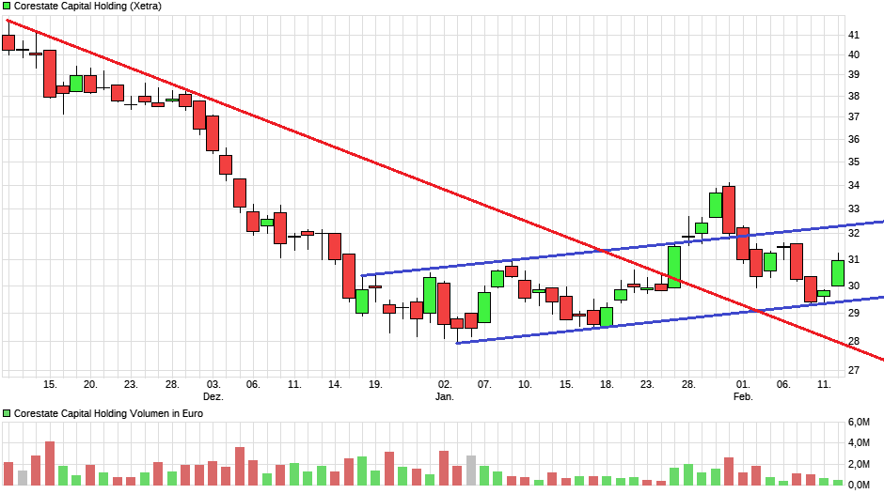Click the '01.' date label above Feb.
The width and height of the screenshot is (884, 494).
tap(743, 384)
